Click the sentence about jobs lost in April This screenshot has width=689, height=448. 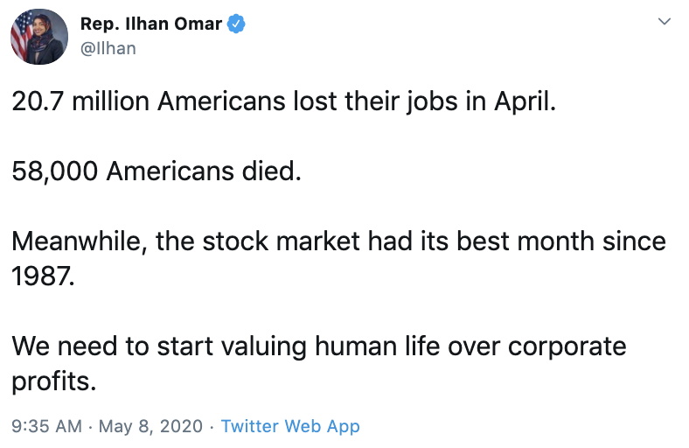(284, 101)
